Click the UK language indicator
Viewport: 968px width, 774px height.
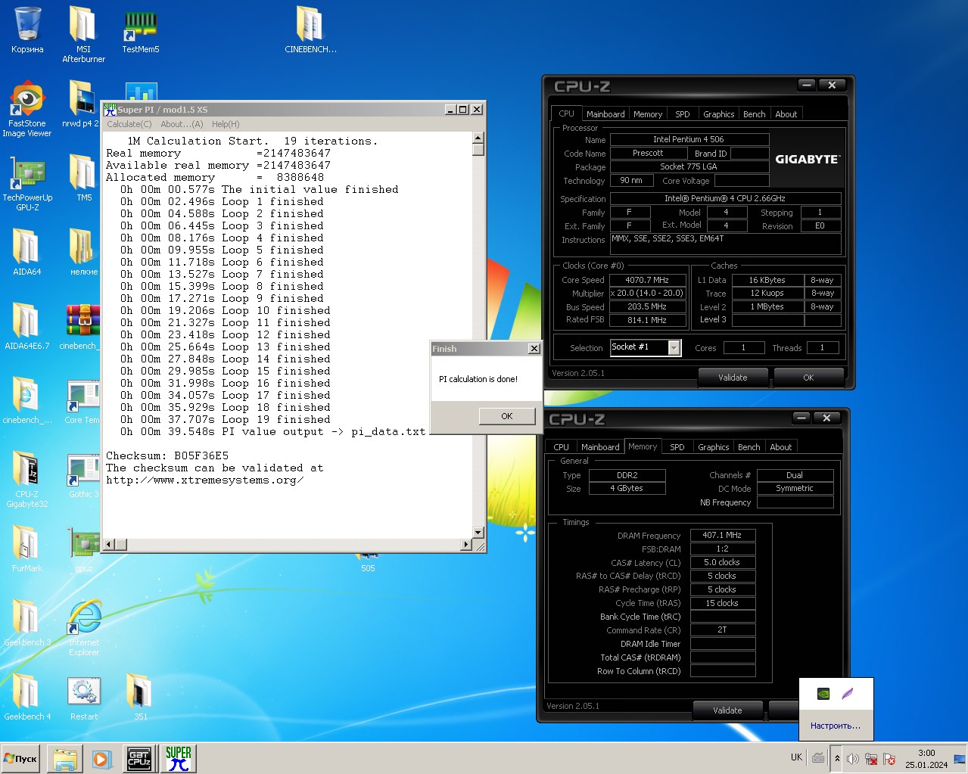coord(796,757)
